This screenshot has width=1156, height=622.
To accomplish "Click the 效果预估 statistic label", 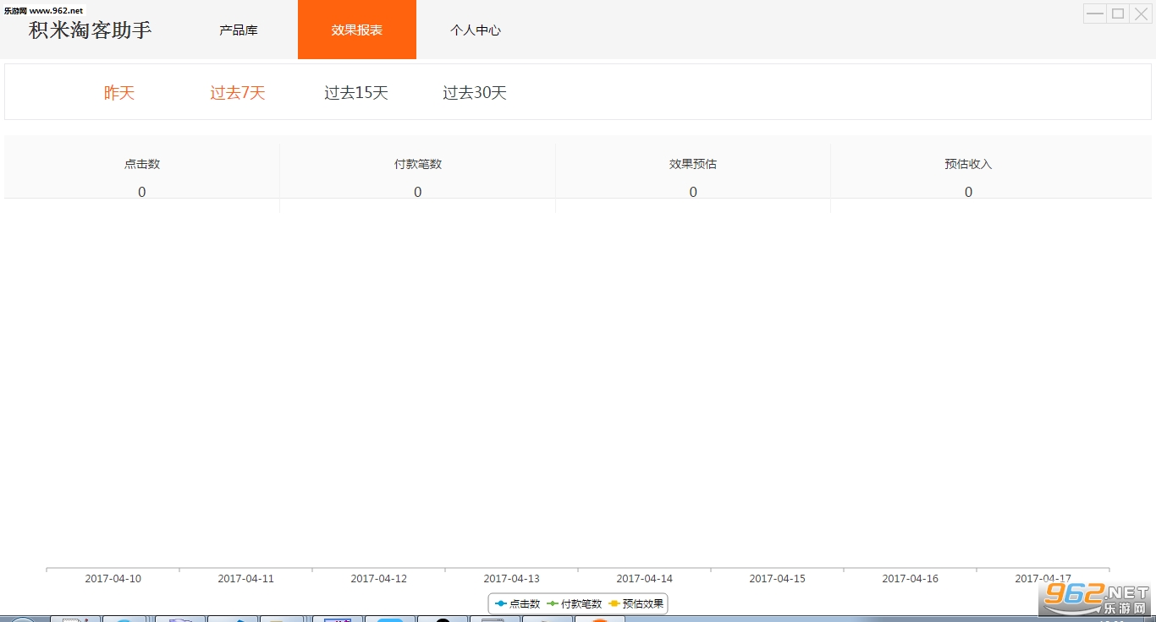I will (x=693, y=164).
